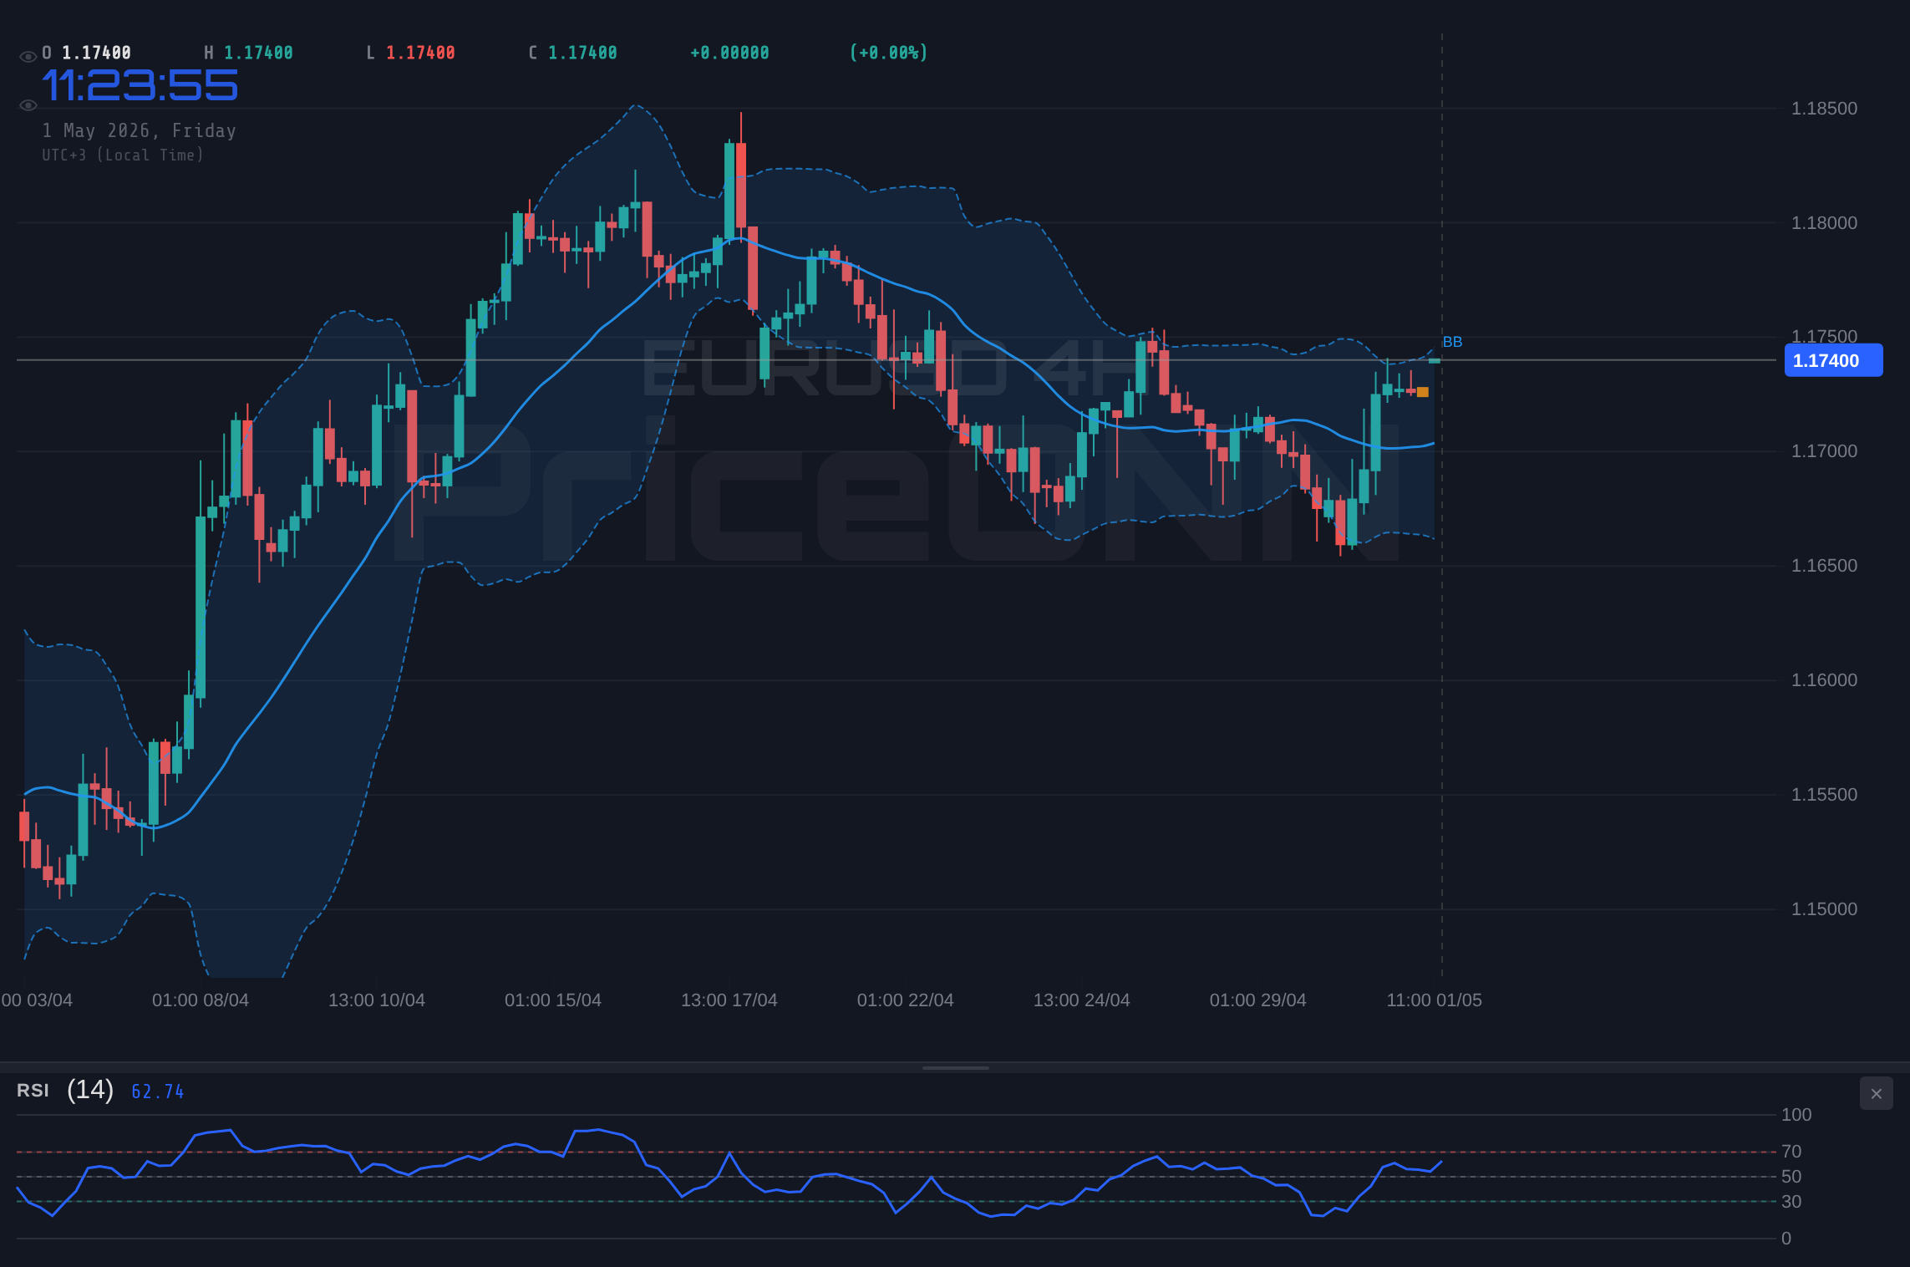Screen dimensions: 1910x1267
Task: Click the blue 11:23:55 clock display
Action: (x=140, y=85)
